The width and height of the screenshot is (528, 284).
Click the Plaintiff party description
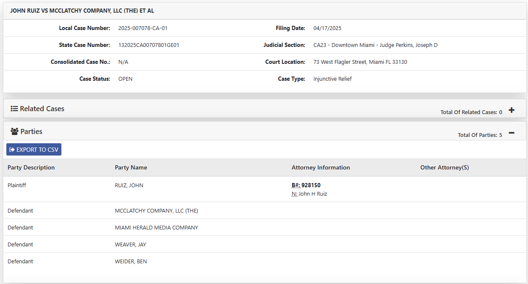[x=17, y=185]
